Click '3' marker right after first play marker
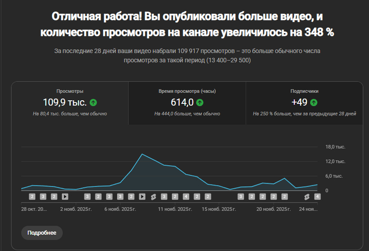369x251 pixels. point(87,197)
